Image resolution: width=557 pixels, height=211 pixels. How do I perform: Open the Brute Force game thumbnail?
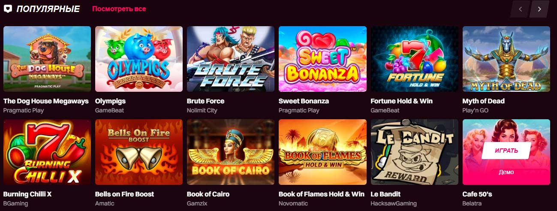(231, 59)
